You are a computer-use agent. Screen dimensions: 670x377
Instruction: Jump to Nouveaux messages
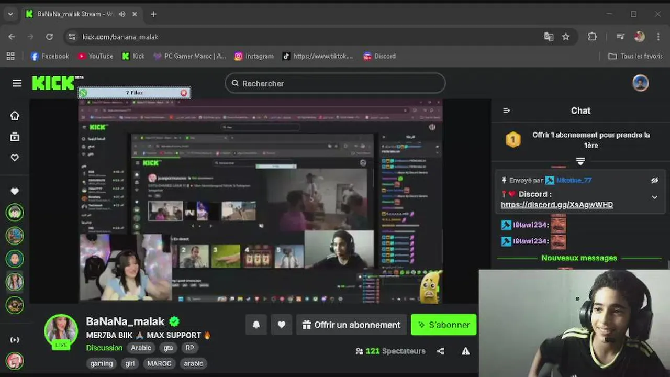point(579,258)
